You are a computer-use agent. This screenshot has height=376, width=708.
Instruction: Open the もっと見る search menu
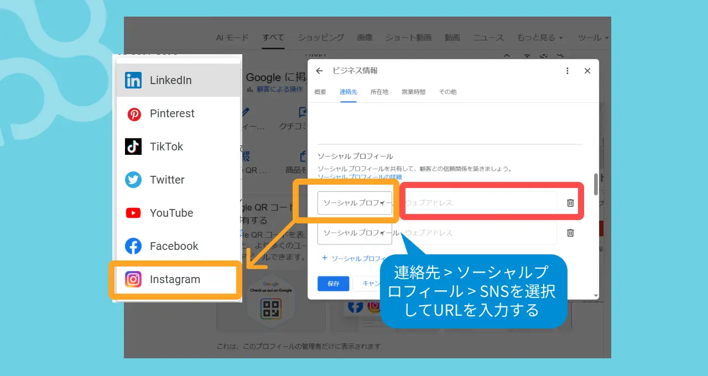click(x=540, y=38)
